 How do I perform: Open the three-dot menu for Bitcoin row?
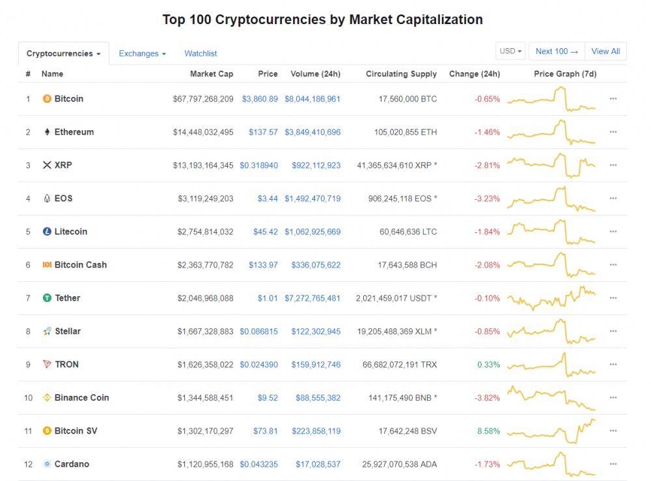pyautogui.click(x=613, y=99)
